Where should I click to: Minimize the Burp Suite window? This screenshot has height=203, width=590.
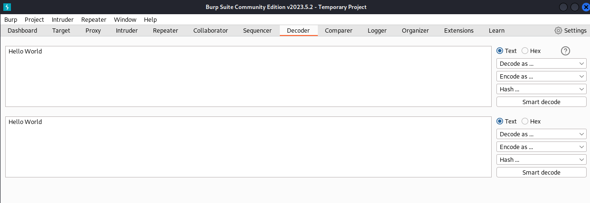pos(564,7)
